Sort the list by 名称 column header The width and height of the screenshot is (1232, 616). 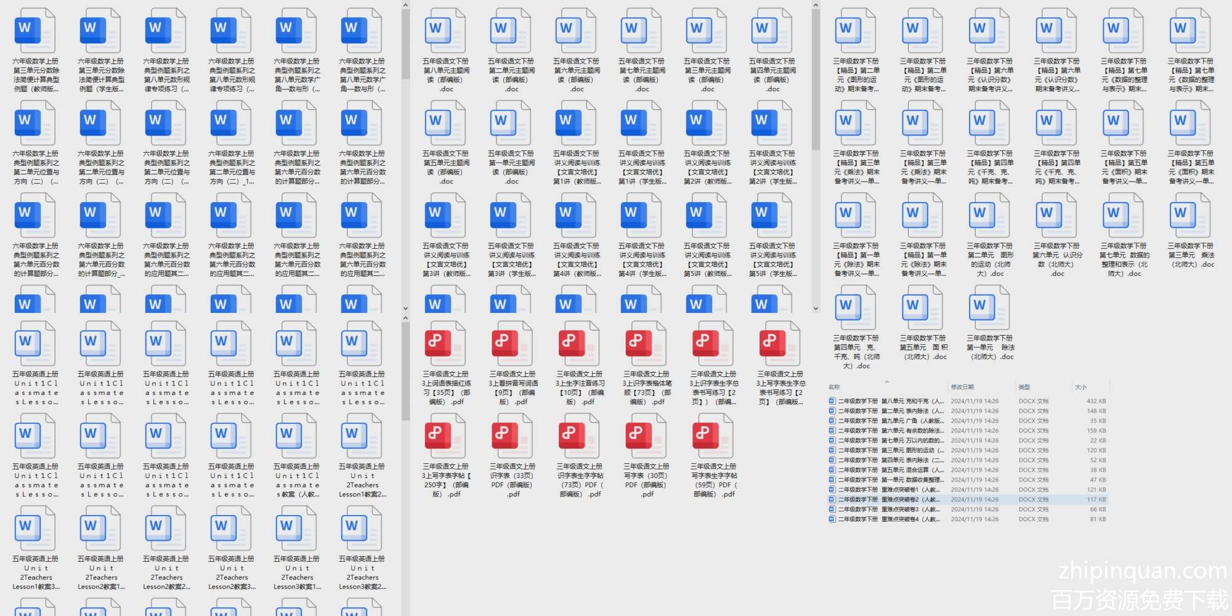click(835, 387)
